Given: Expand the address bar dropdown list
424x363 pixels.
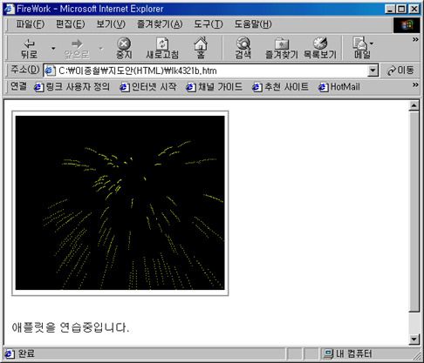Looking at the screenshot, I should pos(373,71).
